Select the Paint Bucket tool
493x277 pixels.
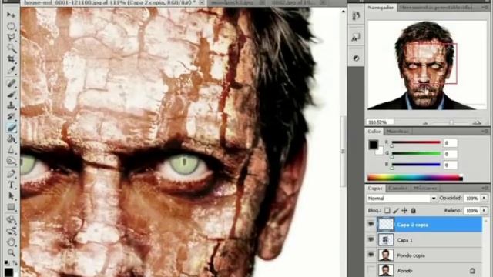tap(11, 138)
